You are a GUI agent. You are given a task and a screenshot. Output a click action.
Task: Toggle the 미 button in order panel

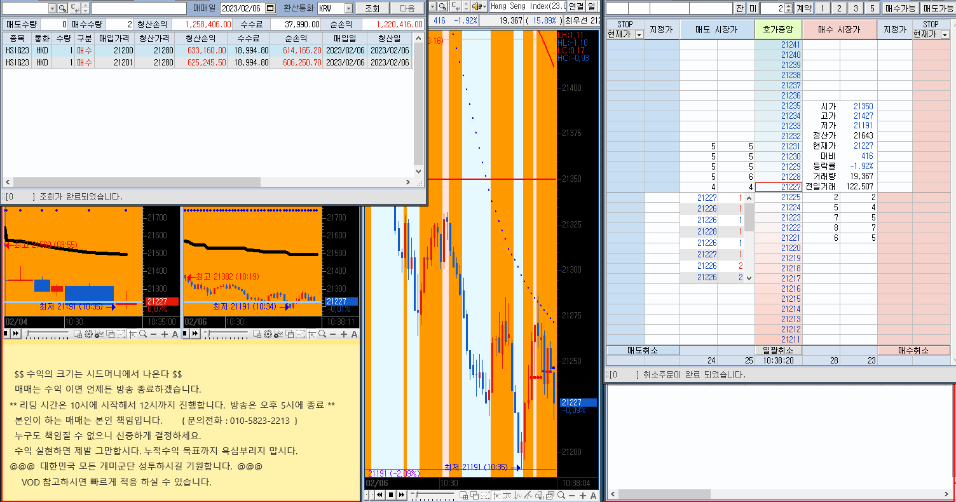[753, 8]
